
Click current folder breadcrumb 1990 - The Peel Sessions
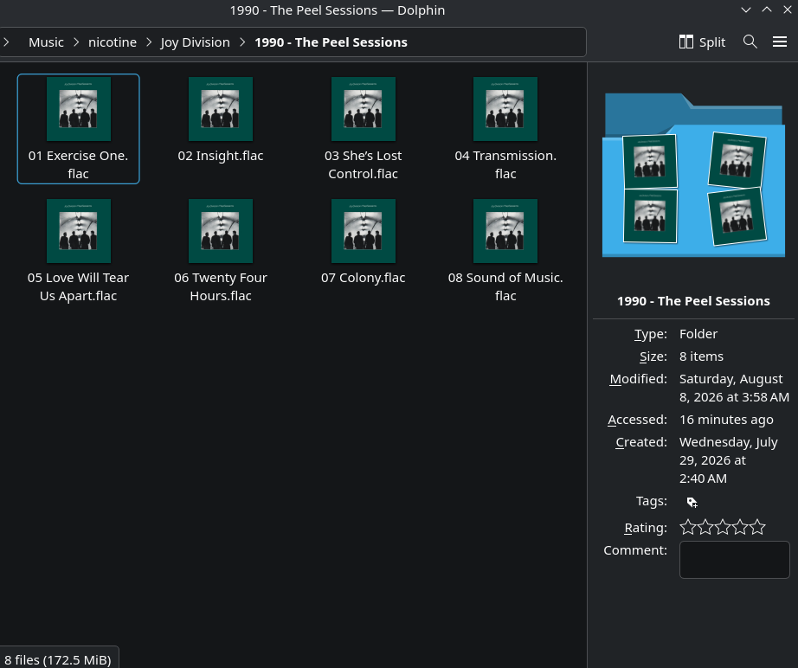(331, 42)
